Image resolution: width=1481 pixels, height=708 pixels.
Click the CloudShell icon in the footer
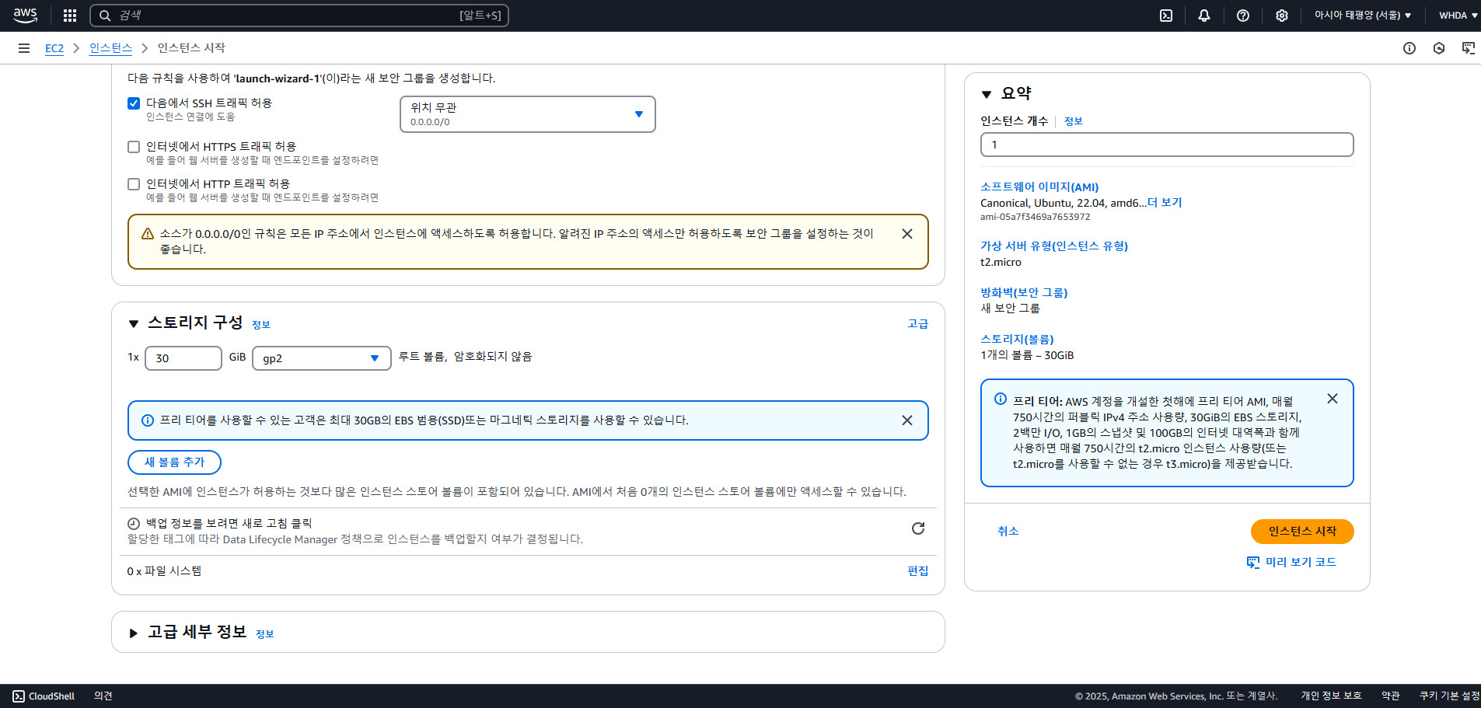point(19,696)
